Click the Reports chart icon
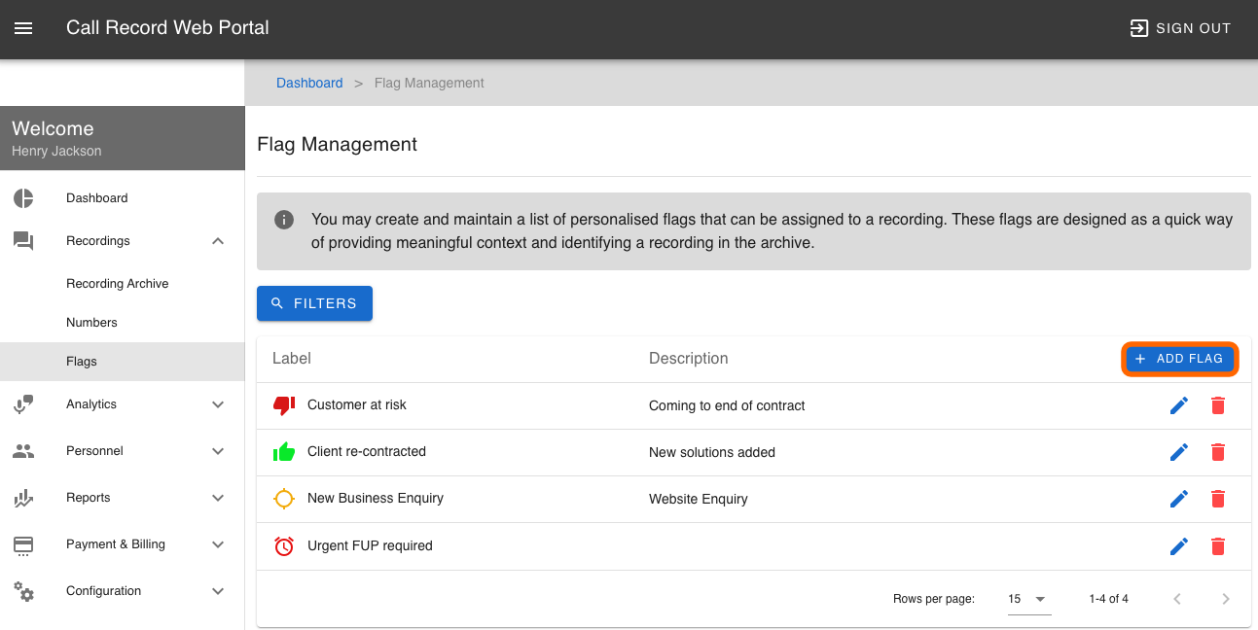Viewport: 1258px width, 630px height. 23,498
